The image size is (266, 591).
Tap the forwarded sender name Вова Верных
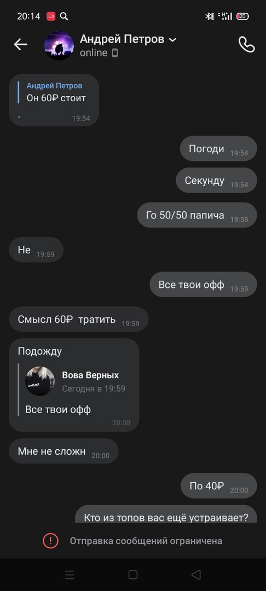click(90, 375)
